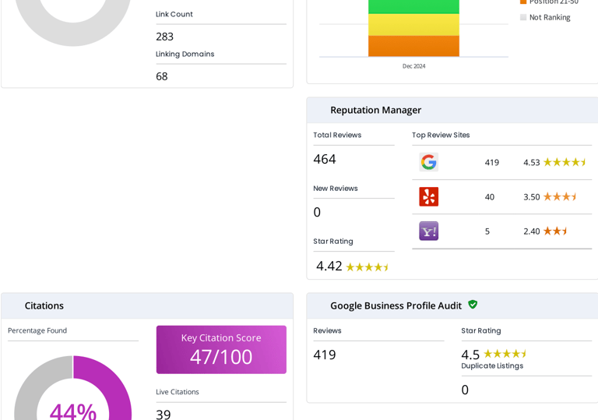Click the Yelp review count 40
Screen dimensions: 598x420
click(x=490, y=197)
